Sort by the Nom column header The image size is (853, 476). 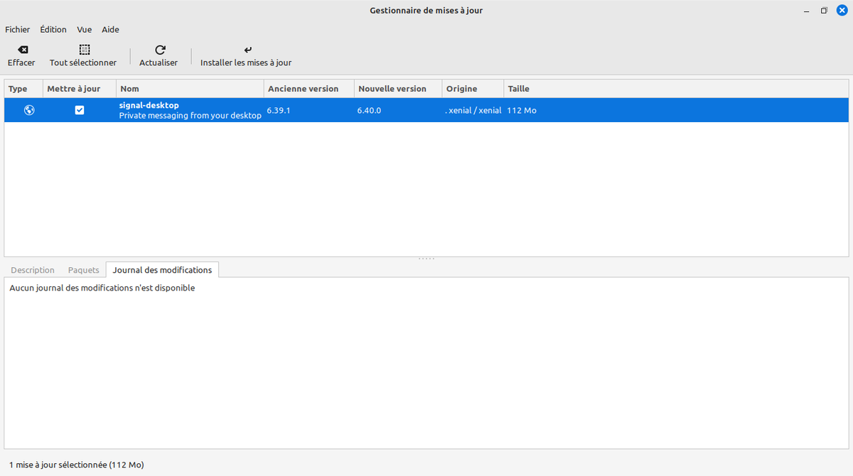click(190, 89)
